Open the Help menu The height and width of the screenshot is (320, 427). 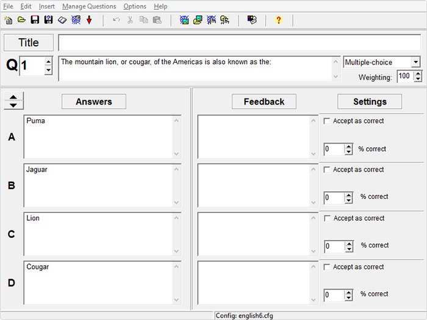(160, 6)
